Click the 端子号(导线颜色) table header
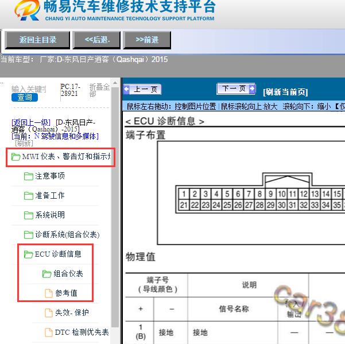 point(157,285)
